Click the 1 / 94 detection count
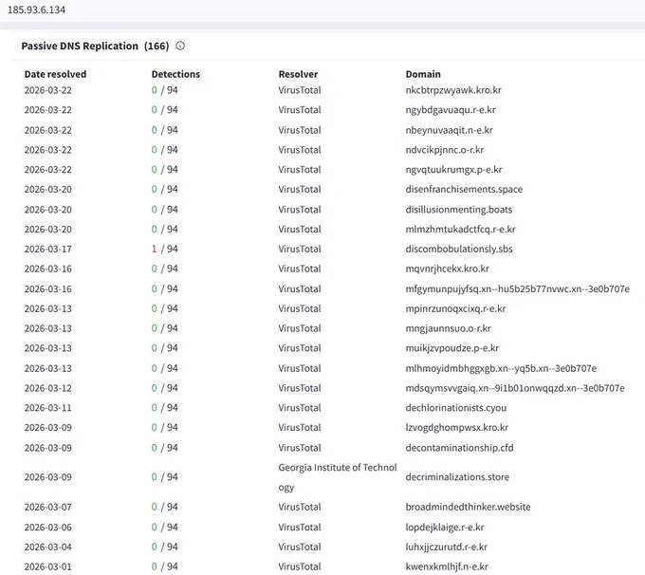 pos(164,249)
